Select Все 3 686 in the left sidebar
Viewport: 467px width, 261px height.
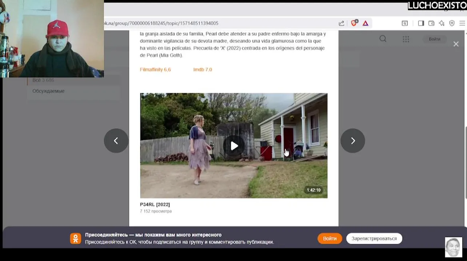(x=43, y=80)
